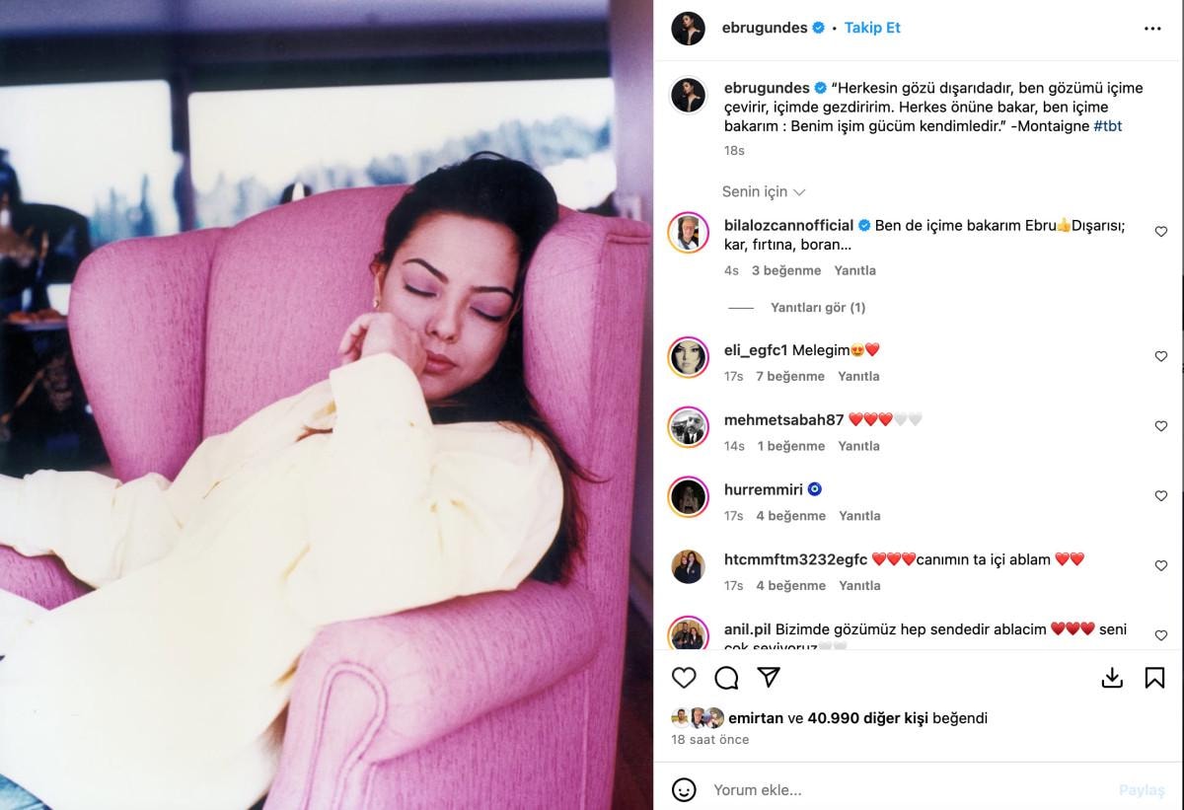
Task: Like bilalozcannofficial's comment
Action: coord(1160,232)
